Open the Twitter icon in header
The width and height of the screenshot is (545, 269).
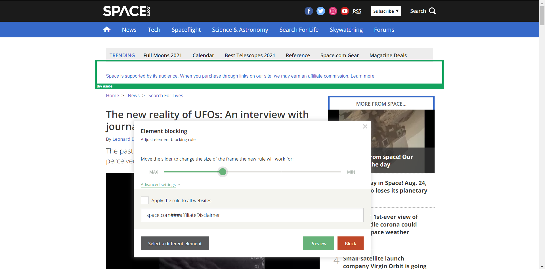[321, 11]
